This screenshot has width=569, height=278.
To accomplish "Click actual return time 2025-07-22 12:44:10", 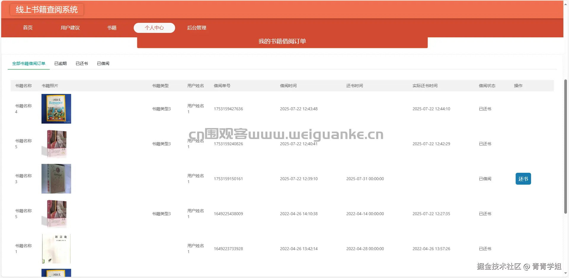I will (x=431, y=109).
